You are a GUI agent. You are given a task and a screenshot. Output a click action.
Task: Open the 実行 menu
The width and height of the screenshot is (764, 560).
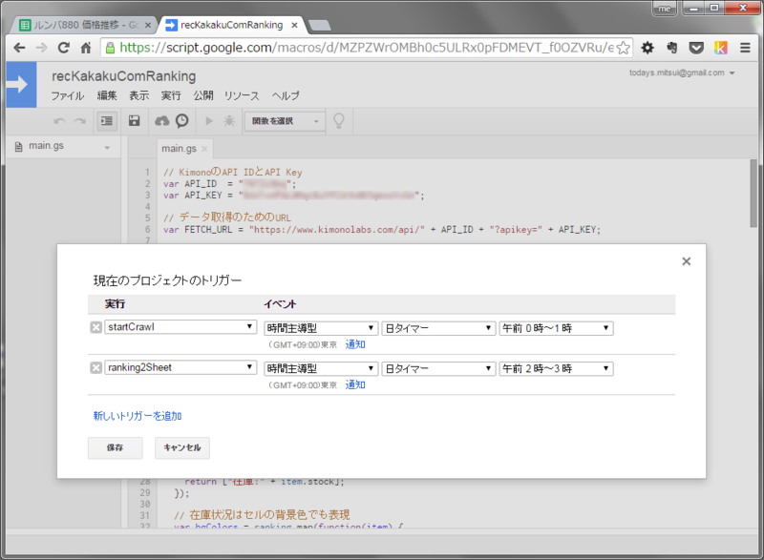171,95
